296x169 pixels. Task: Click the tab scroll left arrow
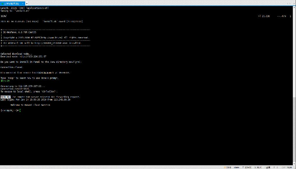pyautogui.click(x=288, y=3)
